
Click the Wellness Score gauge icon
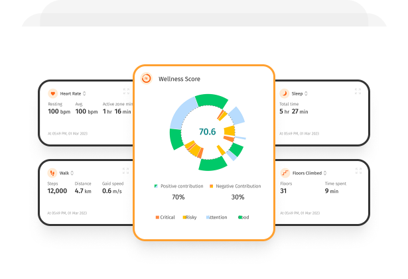pos(147,78)
